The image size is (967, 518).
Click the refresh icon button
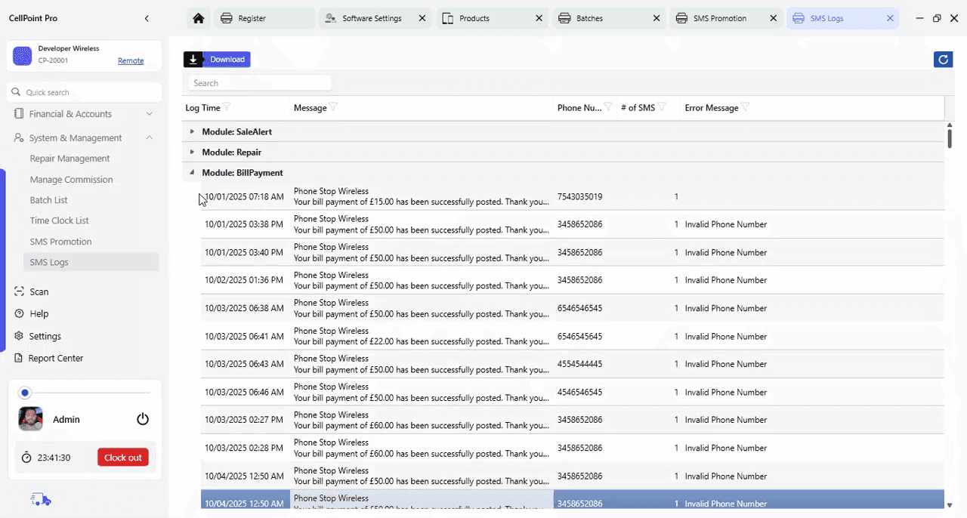click(x=943, y=60)
